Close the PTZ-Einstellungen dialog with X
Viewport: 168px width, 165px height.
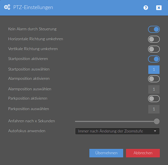pyautogui.click(x=159, y=8)
